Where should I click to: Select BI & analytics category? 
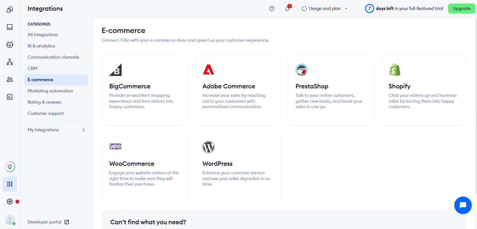[x=56, y=46]
